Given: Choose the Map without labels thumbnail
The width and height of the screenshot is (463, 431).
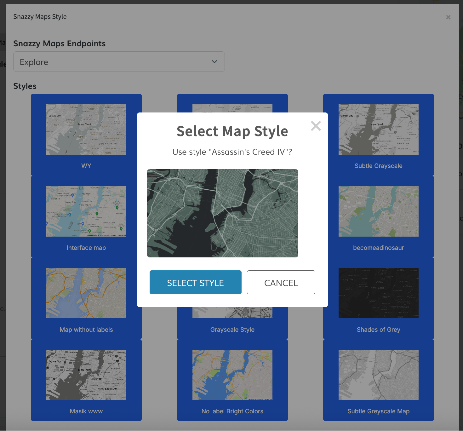Looking at the screenshot, I should click(86, 293).
